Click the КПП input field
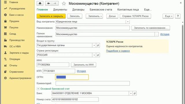185x104 pixels. (x=59, y=71)
